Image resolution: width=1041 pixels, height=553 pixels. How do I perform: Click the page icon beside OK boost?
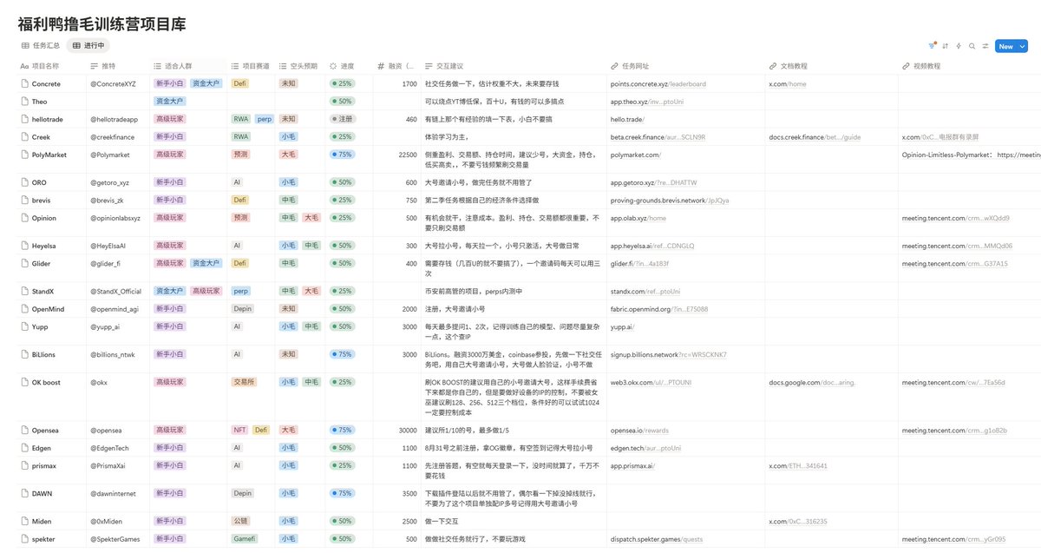point(24,382)
